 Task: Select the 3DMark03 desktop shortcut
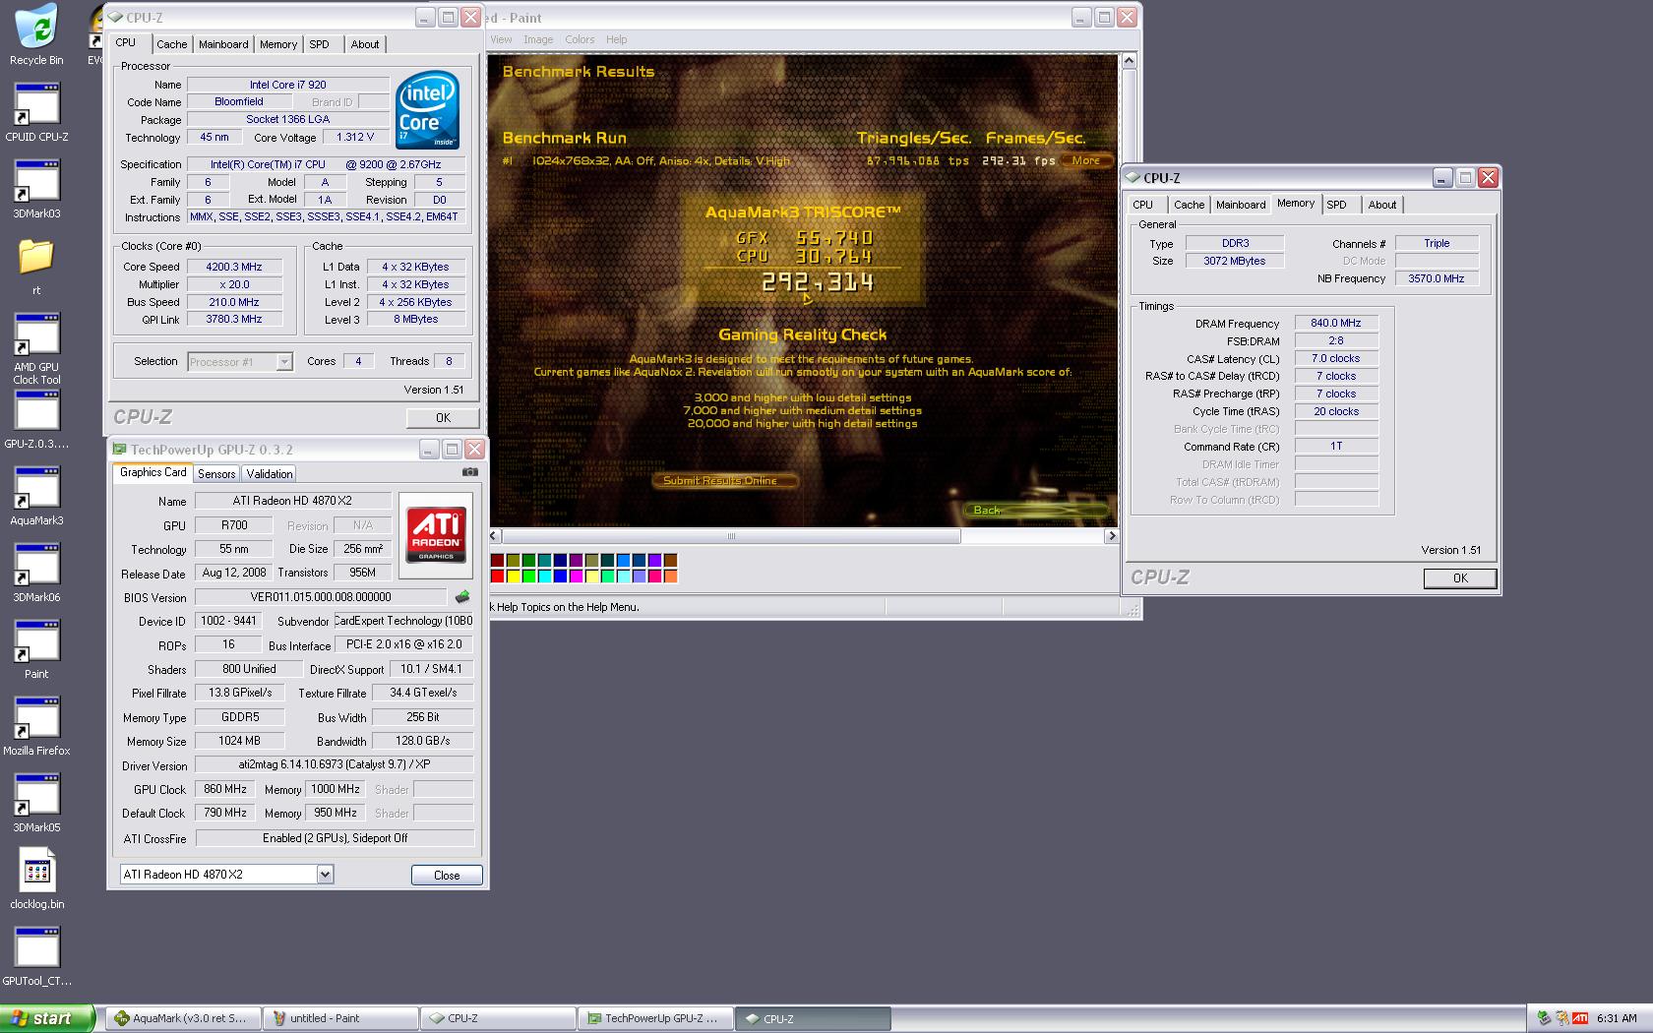coord(36,188)
